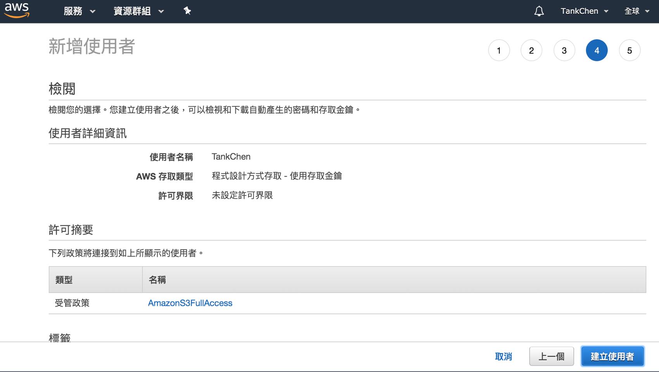Screen dimensions: 659x372
Task: Click the 程式設計方式存取 access type value
Action: tap(277, 176)
